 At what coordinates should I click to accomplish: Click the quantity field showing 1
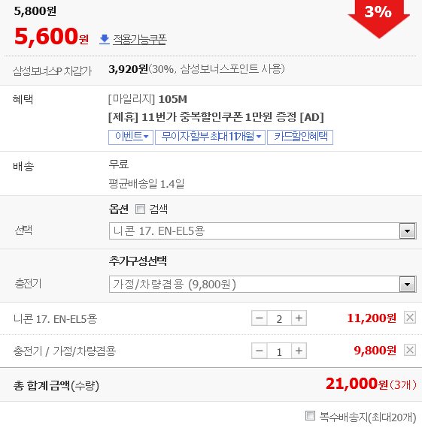(x=279, y=351)
